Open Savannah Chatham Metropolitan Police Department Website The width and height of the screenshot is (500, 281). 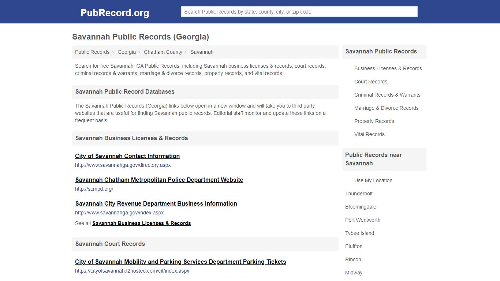159,180
